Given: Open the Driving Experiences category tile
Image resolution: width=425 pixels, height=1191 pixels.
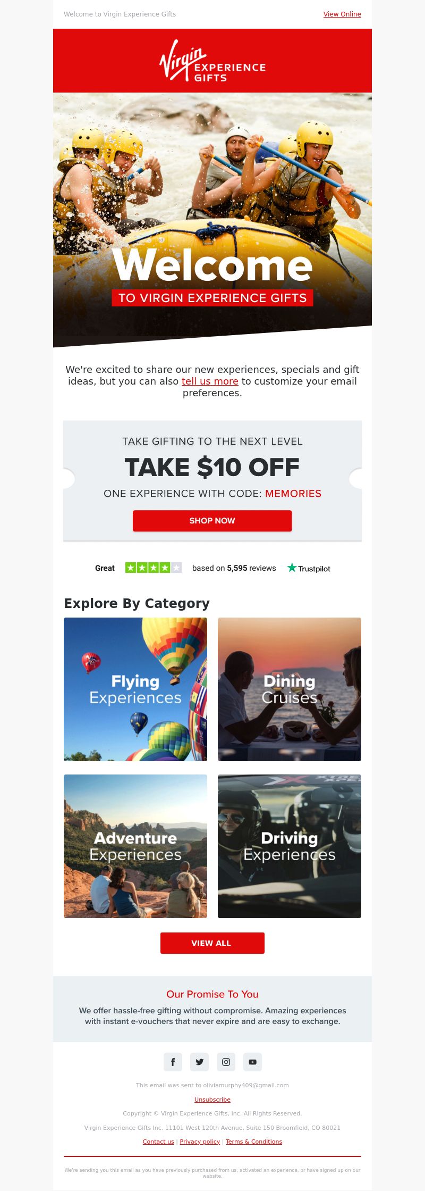Looking at the screenshot, I should click(x=290, y=846).
